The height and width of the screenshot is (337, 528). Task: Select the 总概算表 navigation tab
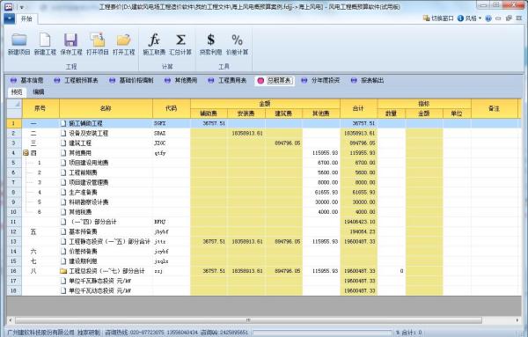275,80
